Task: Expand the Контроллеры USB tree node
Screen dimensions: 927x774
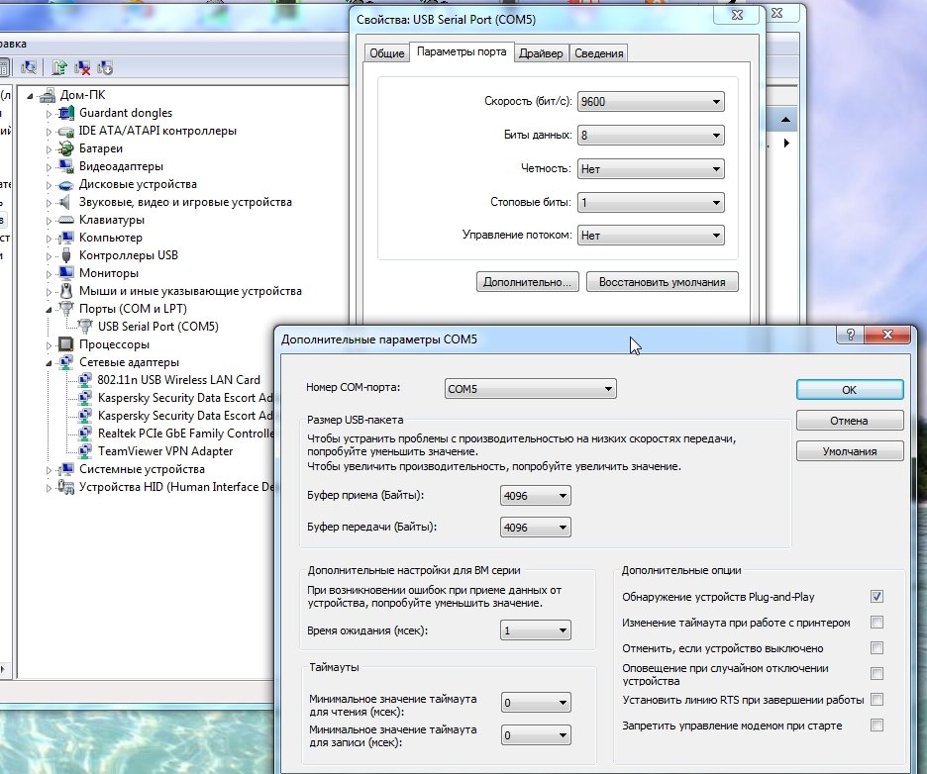Action: tap(50, 255)
